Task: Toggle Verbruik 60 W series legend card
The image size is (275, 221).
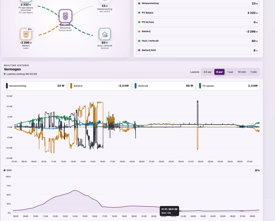Action: click(x=164, y=86)
